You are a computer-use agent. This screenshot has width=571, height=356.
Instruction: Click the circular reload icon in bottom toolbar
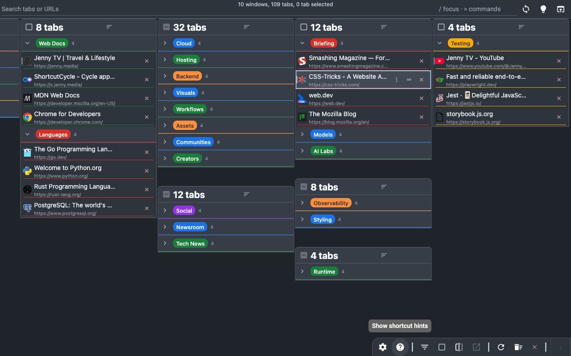tap(501, 347)
